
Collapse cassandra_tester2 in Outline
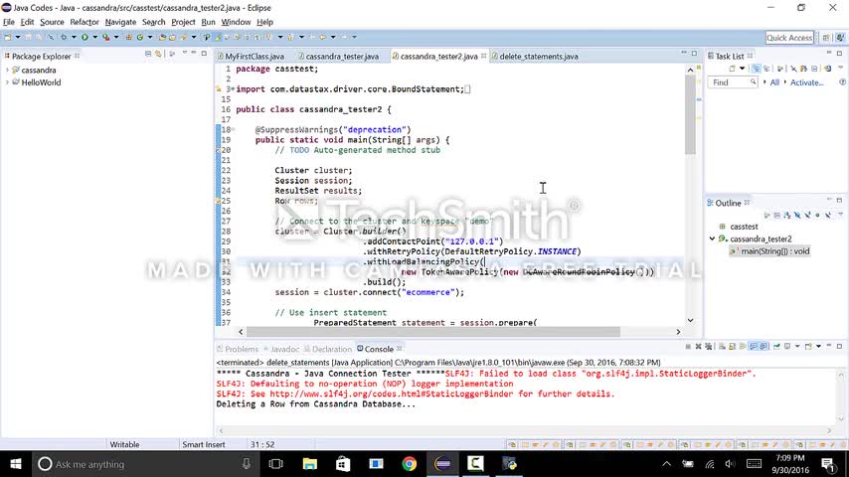click(x=712, y=238)
